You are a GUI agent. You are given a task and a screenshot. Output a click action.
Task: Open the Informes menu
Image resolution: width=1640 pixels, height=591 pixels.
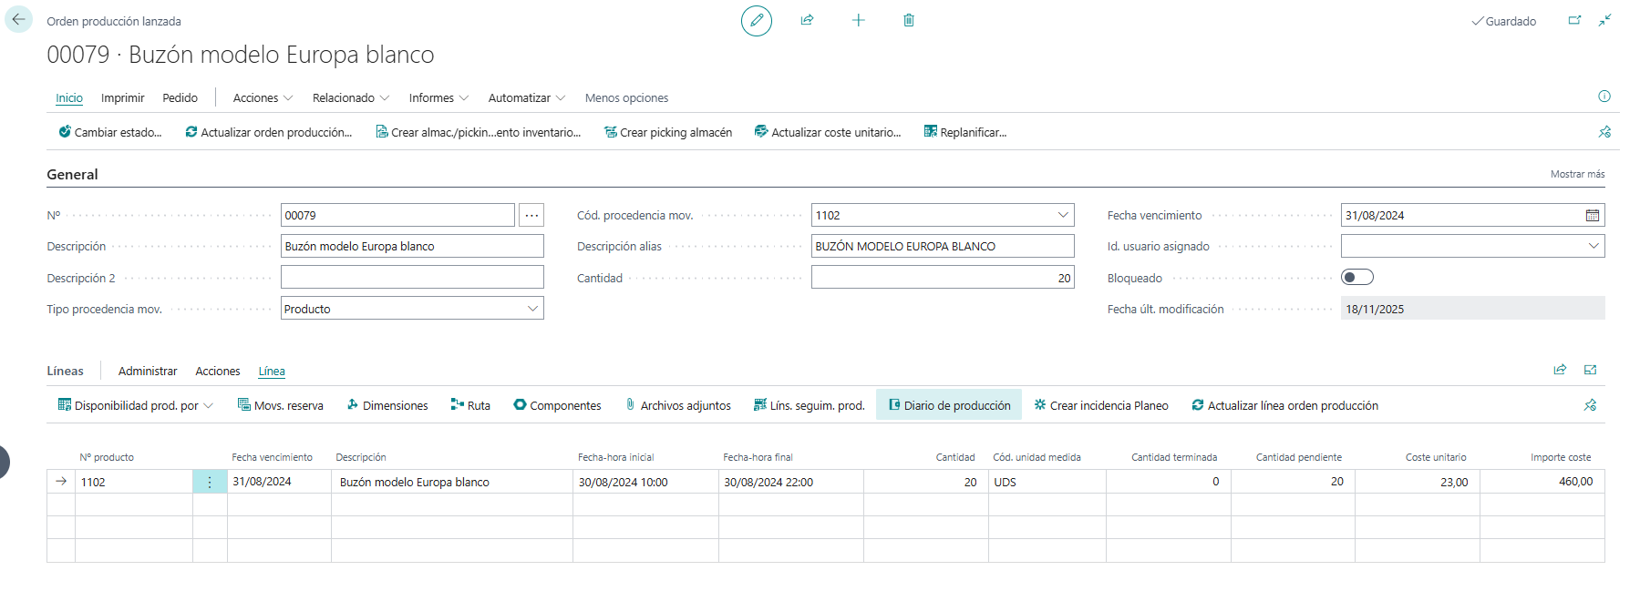pos(438,97)
